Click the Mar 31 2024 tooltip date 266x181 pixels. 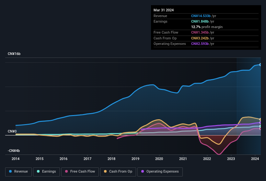tap(164, 10)
